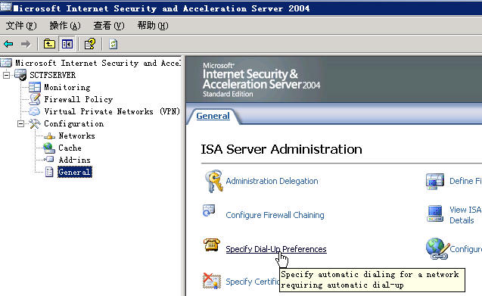Click the telephone Dial-Up Preferences icon
Screen dimensions: 482x296
pos(212,245)
